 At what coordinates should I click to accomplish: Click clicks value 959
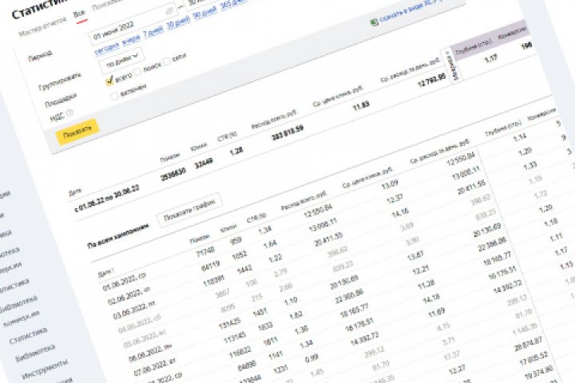tap(236, 242)
